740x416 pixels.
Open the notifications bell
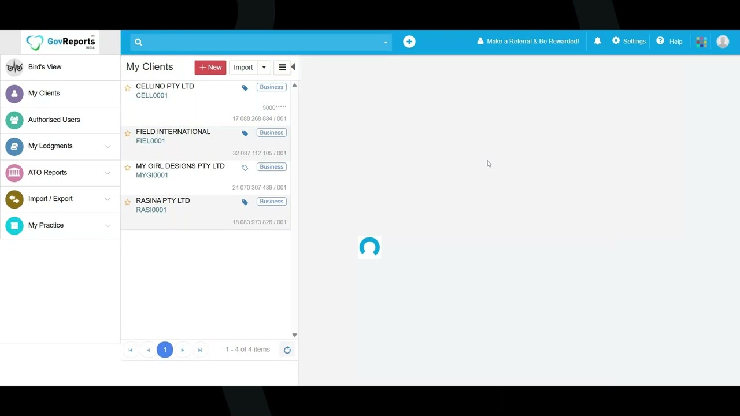[x=597, y=41]
